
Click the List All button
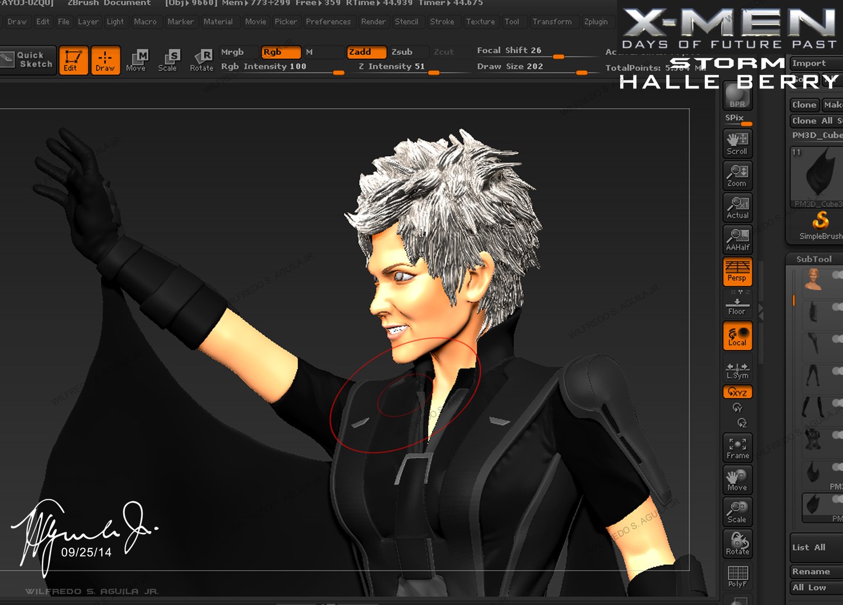point(816,547)
